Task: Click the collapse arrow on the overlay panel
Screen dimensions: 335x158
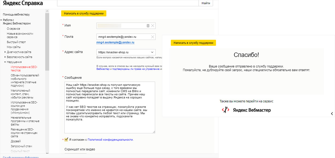Action: (x=332, y=114)
